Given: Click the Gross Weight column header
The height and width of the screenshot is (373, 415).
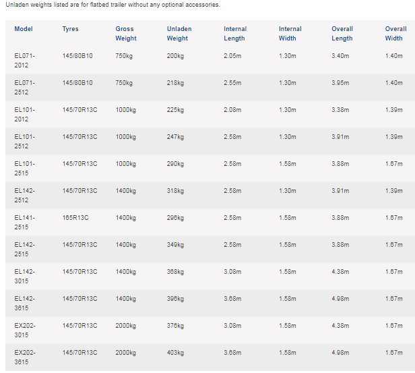Looking at the screenshot, I should (125, 34).
